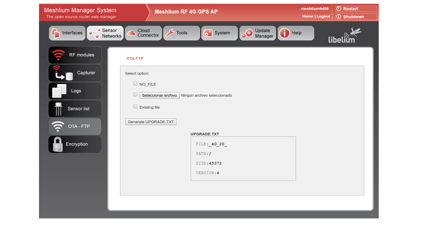
Task: Click the Sensor list transistor icon
Action: pyautogui.click(x=58, y=109)
